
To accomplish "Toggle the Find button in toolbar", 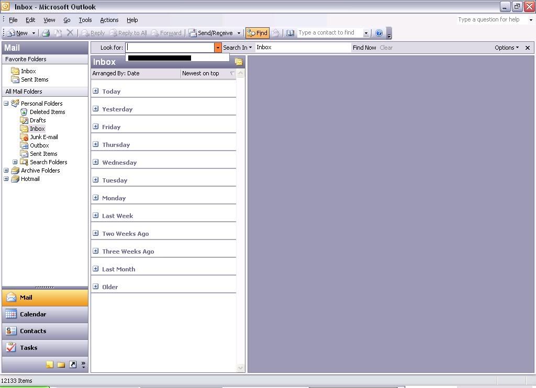I will click(257, 33).
